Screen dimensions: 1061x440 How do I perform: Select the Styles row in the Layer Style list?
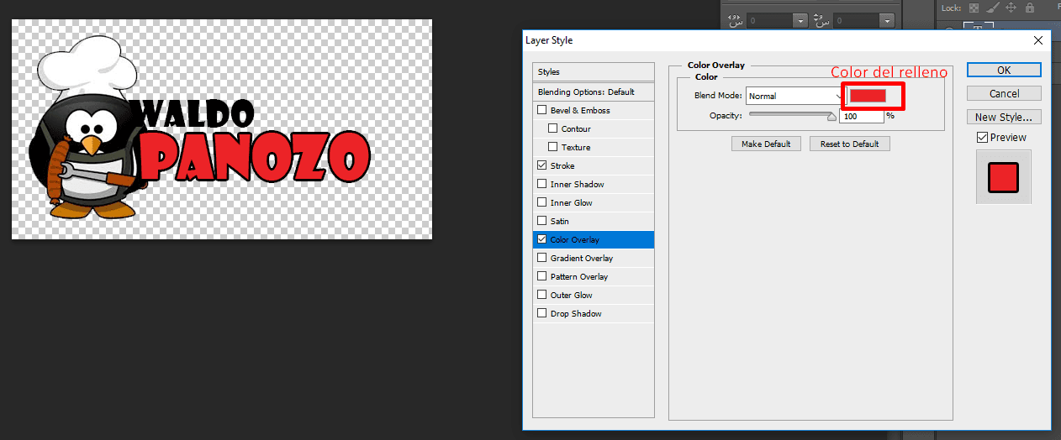(x=594, y=71)
